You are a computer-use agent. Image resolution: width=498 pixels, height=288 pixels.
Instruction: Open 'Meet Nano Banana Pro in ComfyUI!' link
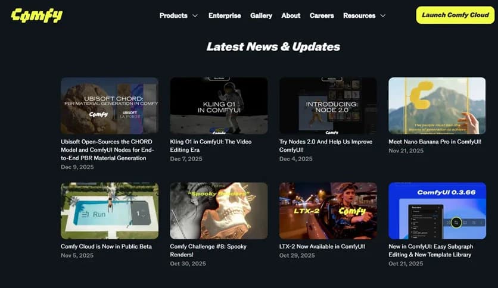coord(435,142)
